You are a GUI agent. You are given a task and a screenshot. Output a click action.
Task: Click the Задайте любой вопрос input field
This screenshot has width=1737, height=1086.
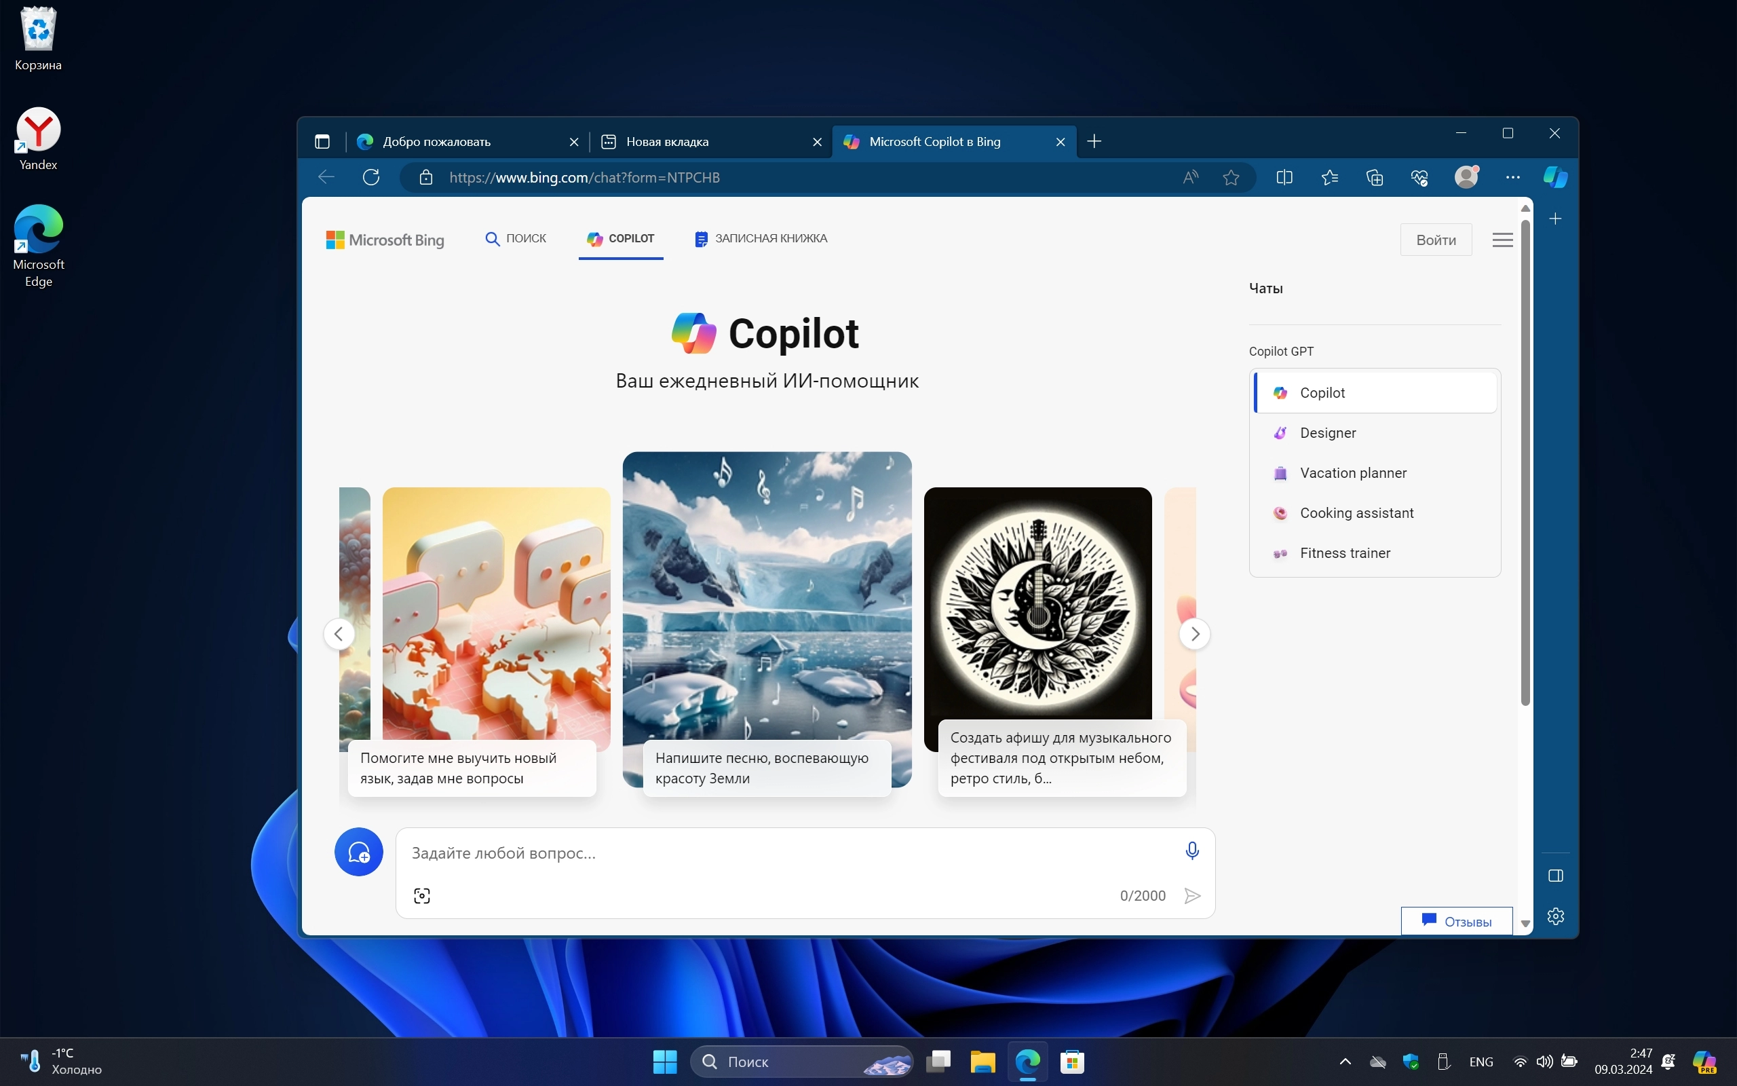tap(790, 853)
